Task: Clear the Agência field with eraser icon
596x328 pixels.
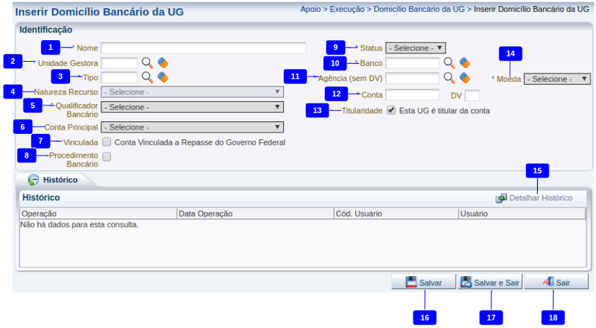Action: click(464, 77)
